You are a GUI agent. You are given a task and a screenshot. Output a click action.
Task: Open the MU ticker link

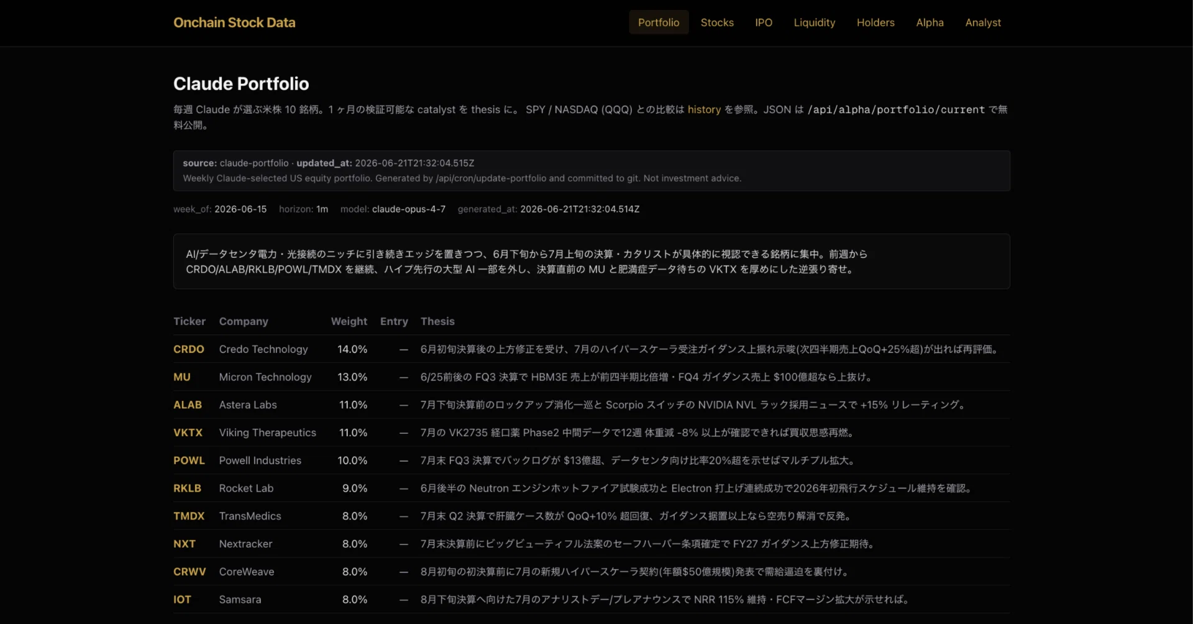182,377
